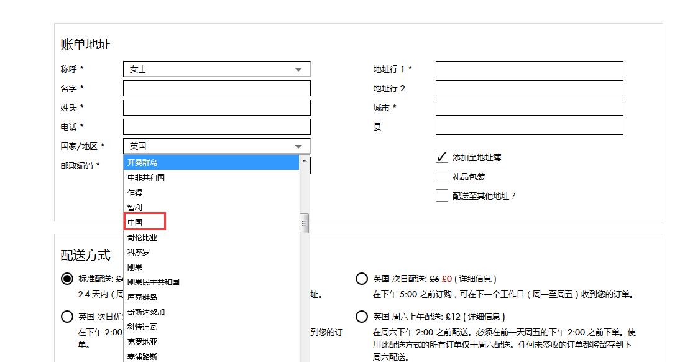Select the 英国 周六上午配送 radio button
685x362 pixels.
coord(361,317)
